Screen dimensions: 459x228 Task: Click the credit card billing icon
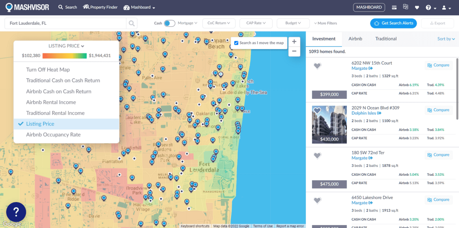click(x=395, y=7)
